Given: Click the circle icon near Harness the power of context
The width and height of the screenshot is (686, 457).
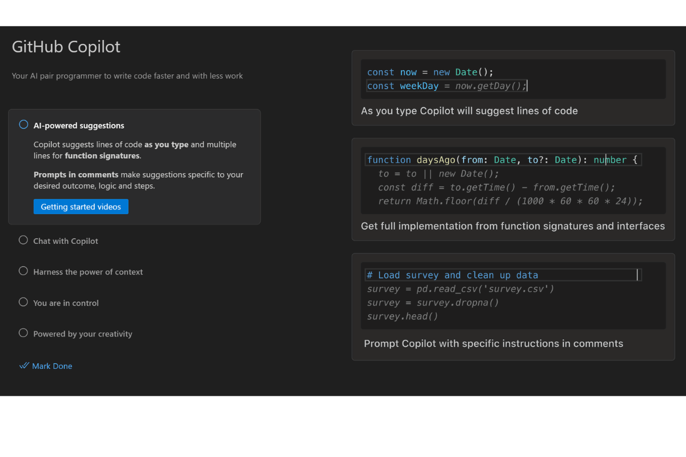Looking at the screenshot, I should (x=23, y=271).
